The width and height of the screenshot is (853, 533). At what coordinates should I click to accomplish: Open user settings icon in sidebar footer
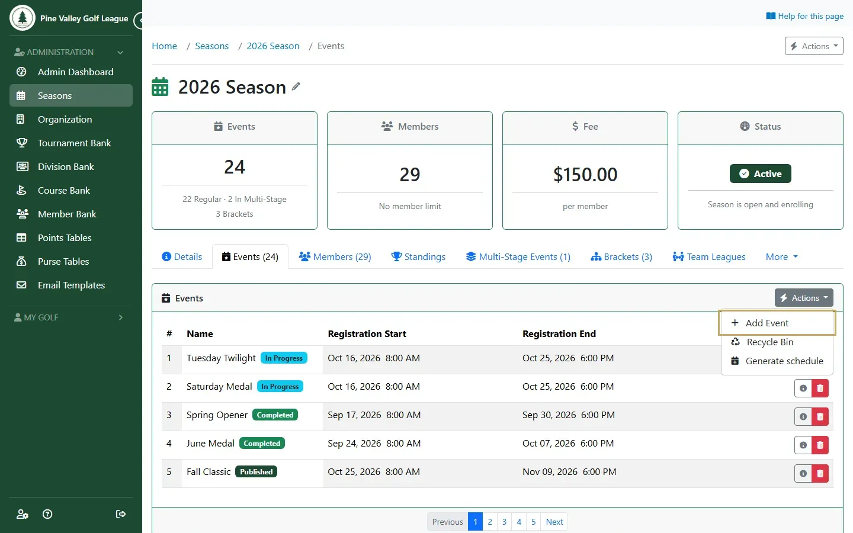[23, 514]
